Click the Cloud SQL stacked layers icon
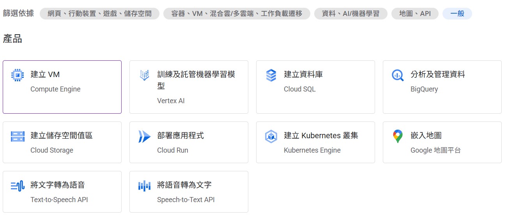 271,75
